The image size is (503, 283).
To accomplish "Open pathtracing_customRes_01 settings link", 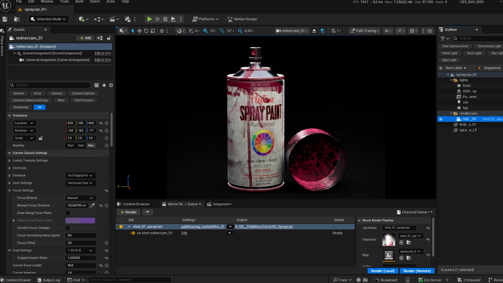I will (x=203, y=227).
